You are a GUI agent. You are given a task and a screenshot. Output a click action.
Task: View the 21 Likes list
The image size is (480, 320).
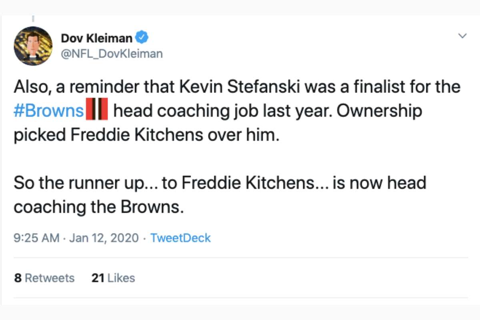point(114,278)
